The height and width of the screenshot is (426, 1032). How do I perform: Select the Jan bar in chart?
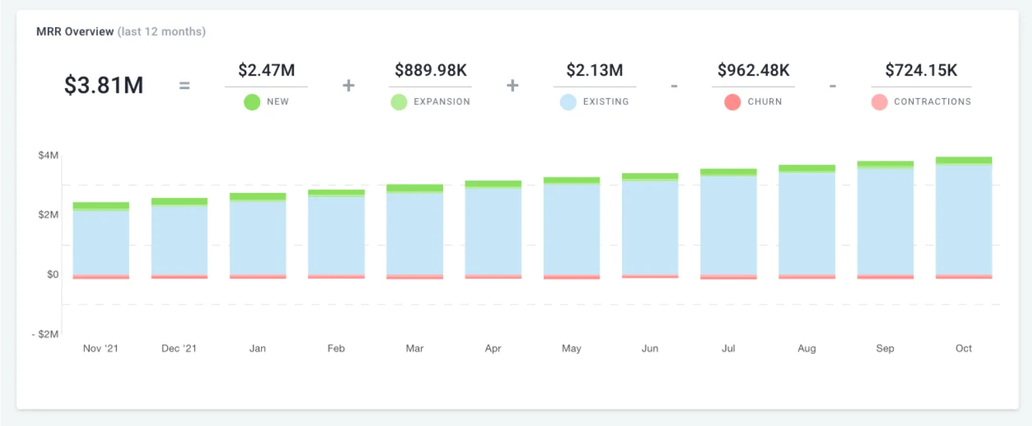(x=258, y=236)
